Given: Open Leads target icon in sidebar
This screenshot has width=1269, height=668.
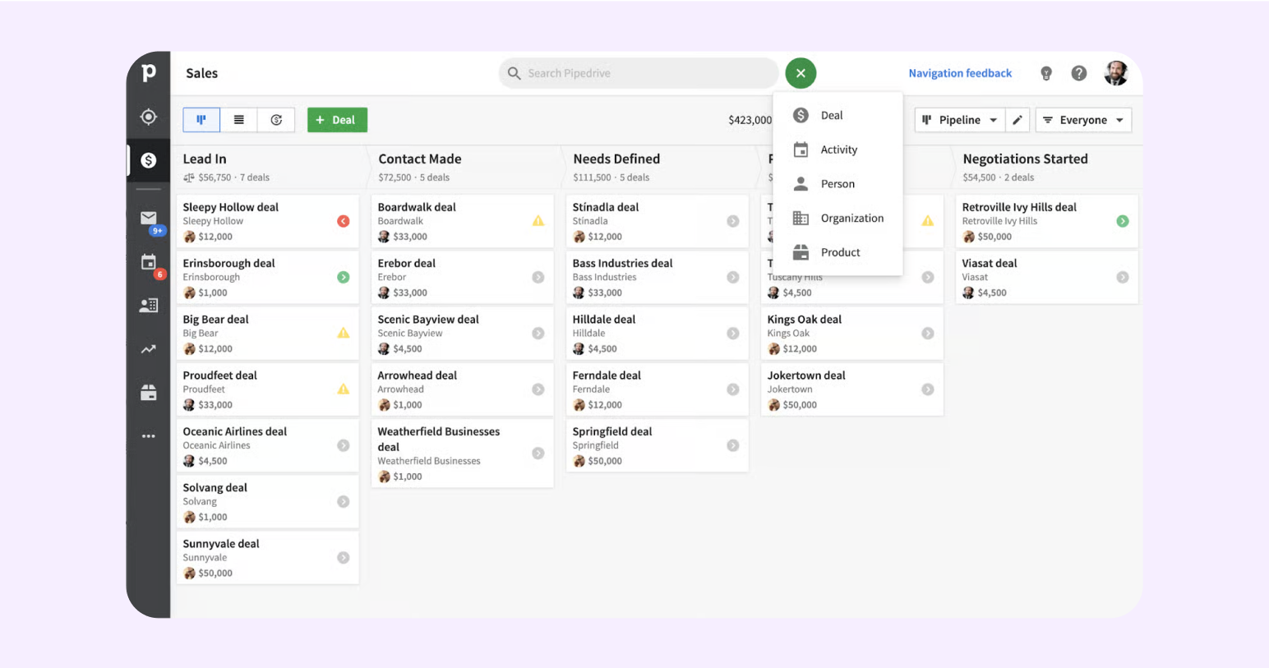Looking at the screenshot, I should click(x=148, y=117).
